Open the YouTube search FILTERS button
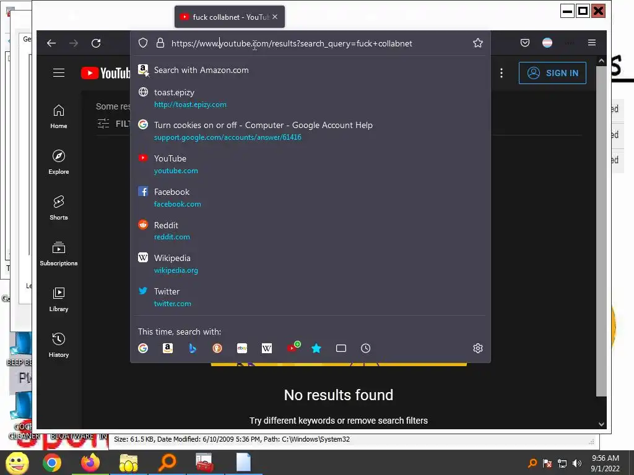Viewport: 634px width, 475px height. [x=114, y=124]
